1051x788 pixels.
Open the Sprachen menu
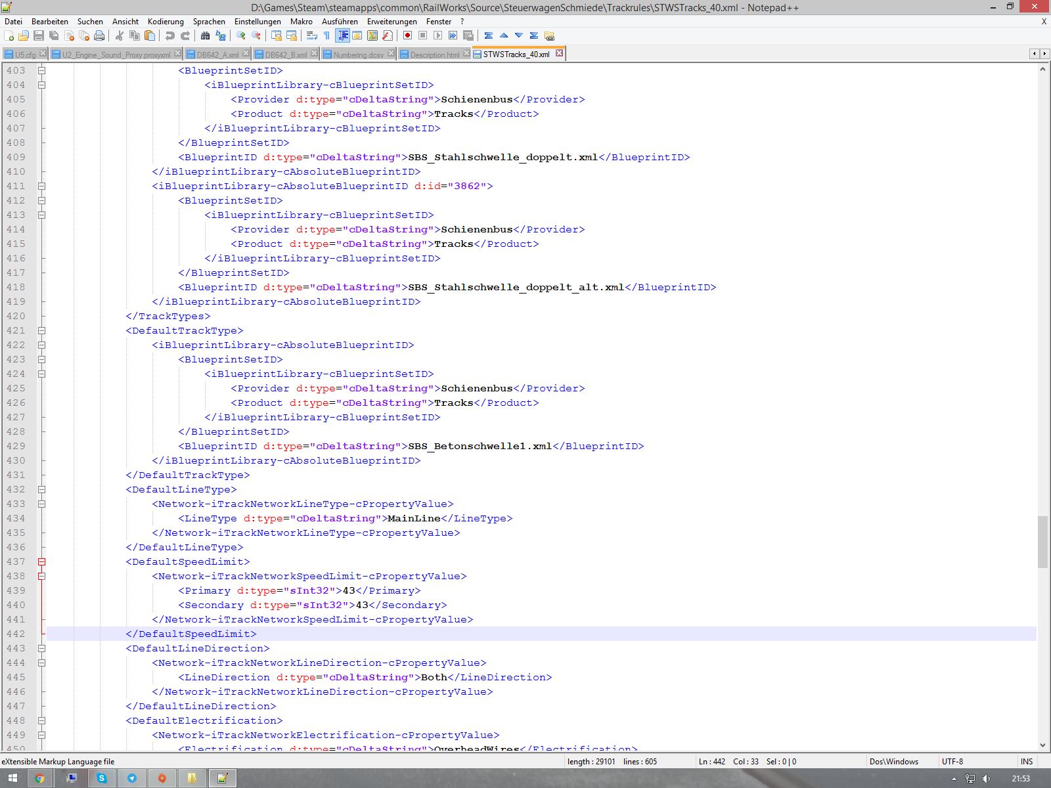pyautogui.click(x=208, y=22)
